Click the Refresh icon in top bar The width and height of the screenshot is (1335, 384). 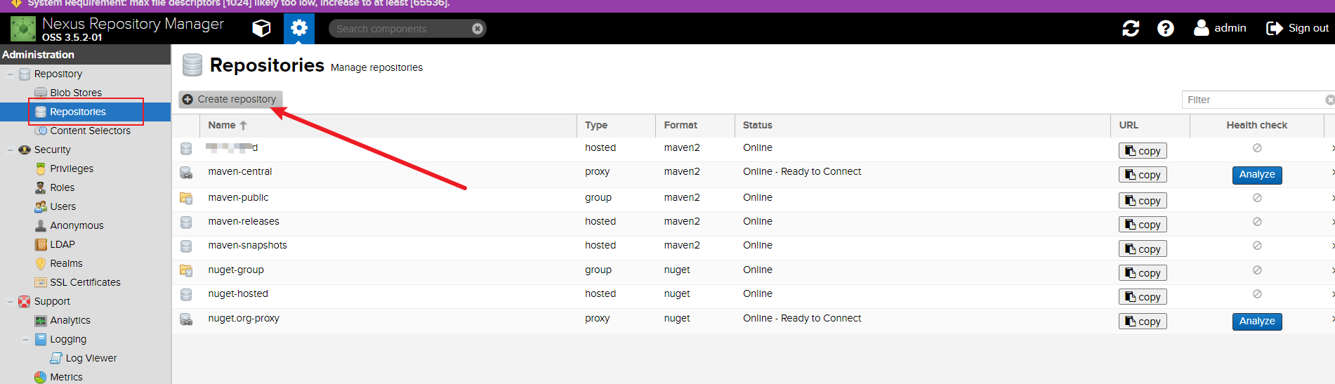[x=1131, y=28]
